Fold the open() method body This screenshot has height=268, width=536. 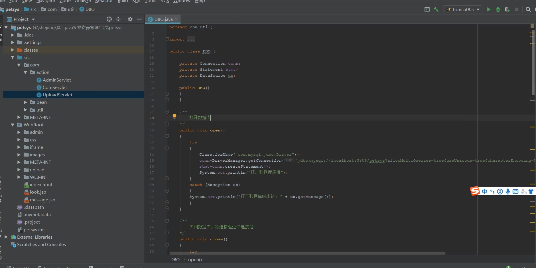167,136
